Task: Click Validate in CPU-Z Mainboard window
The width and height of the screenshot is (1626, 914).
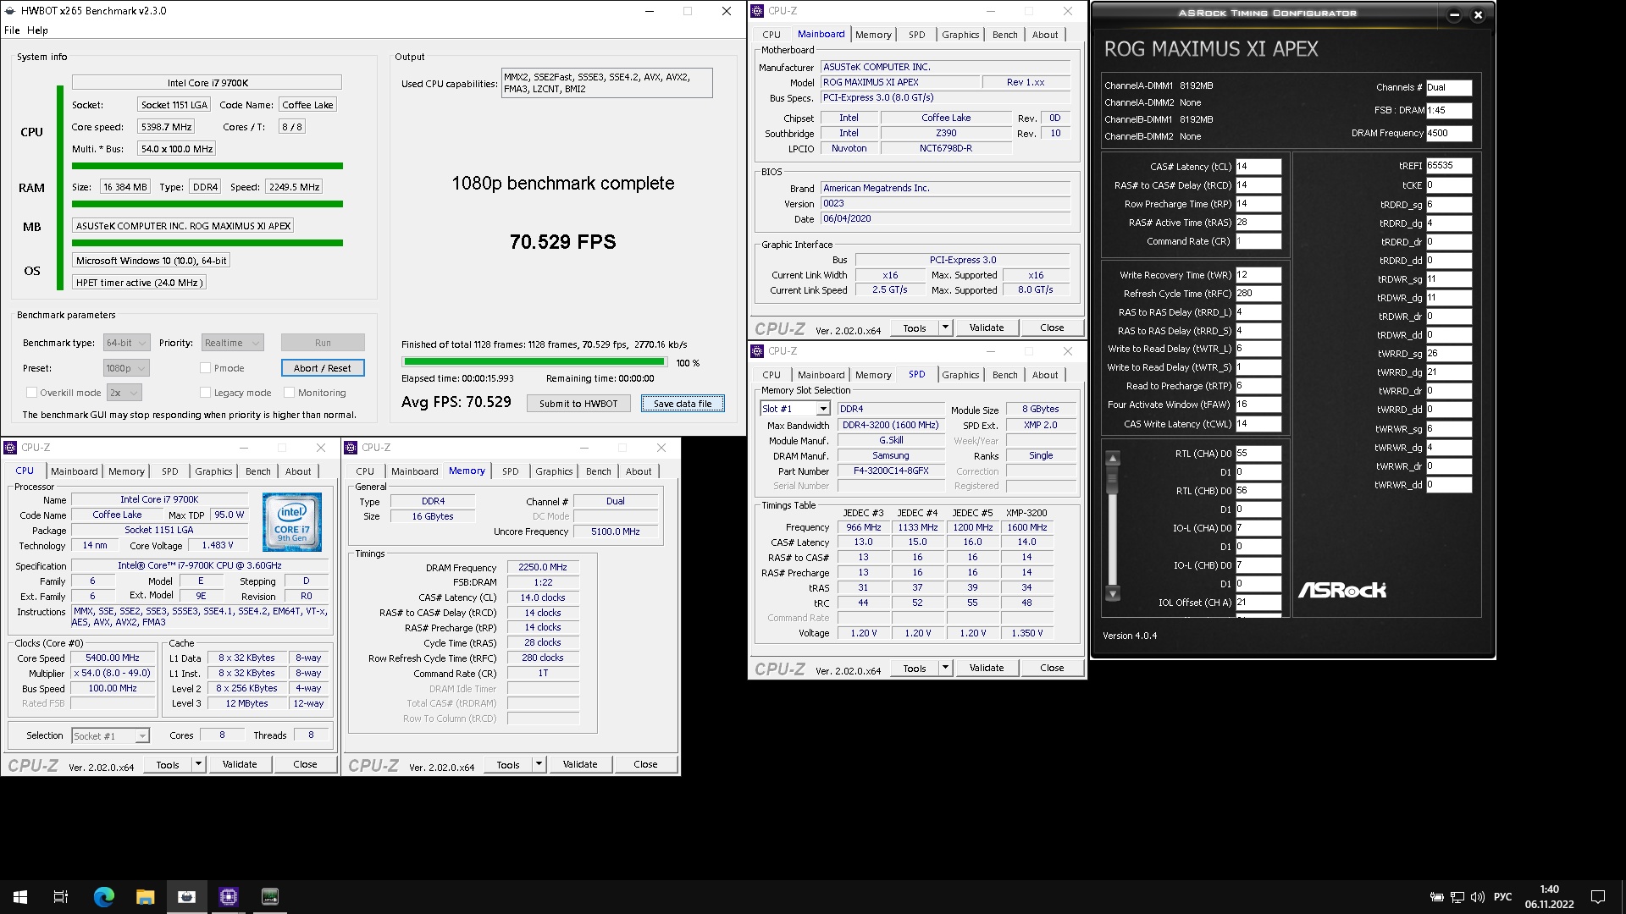Action: point(987,328)
